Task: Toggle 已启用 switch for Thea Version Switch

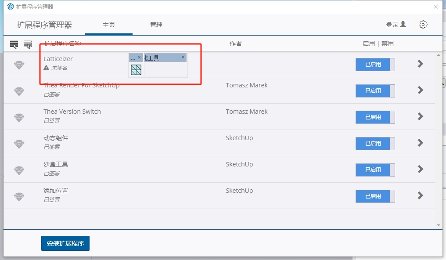Action: click(375, 117)
